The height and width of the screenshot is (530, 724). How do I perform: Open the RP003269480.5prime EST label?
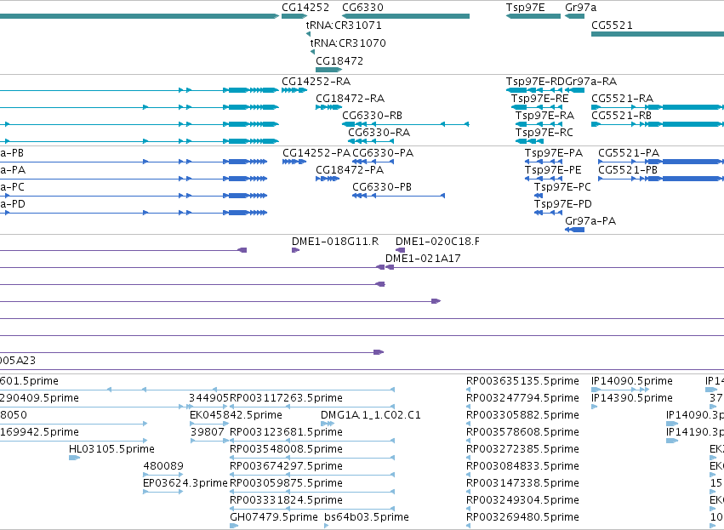(522, 518)
